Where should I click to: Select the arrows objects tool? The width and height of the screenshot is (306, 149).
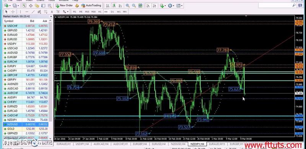point(64,12)
